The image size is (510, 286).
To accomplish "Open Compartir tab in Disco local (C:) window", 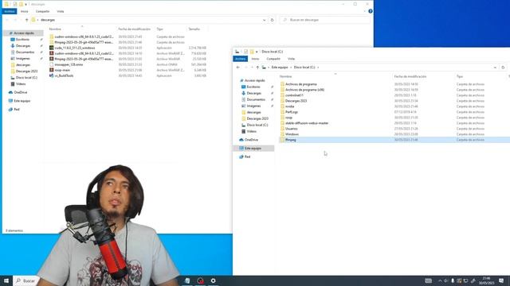I will click(273, 59).
